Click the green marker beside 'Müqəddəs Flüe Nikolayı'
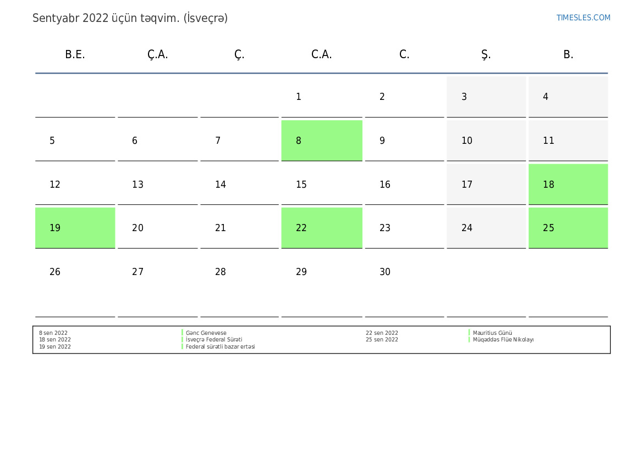Viewport: 643px width, 454px height. point(469,340)
